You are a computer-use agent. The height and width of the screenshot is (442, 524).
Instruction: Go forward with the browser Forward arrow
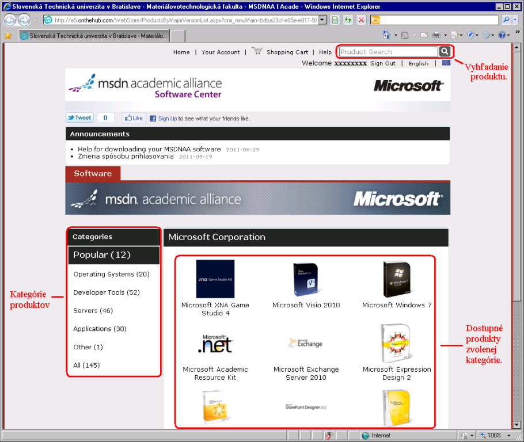(x=24, y=20)
